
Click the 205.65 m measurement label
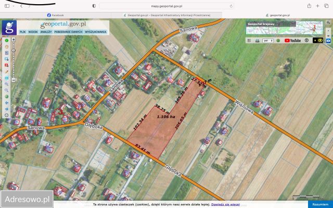[x=181, y=121]
